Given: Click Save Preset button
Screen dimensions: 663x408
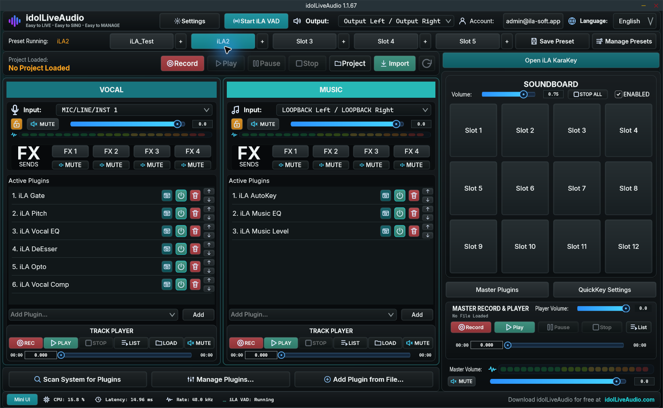Looking at the screenshot, I should tap(552, 41).
